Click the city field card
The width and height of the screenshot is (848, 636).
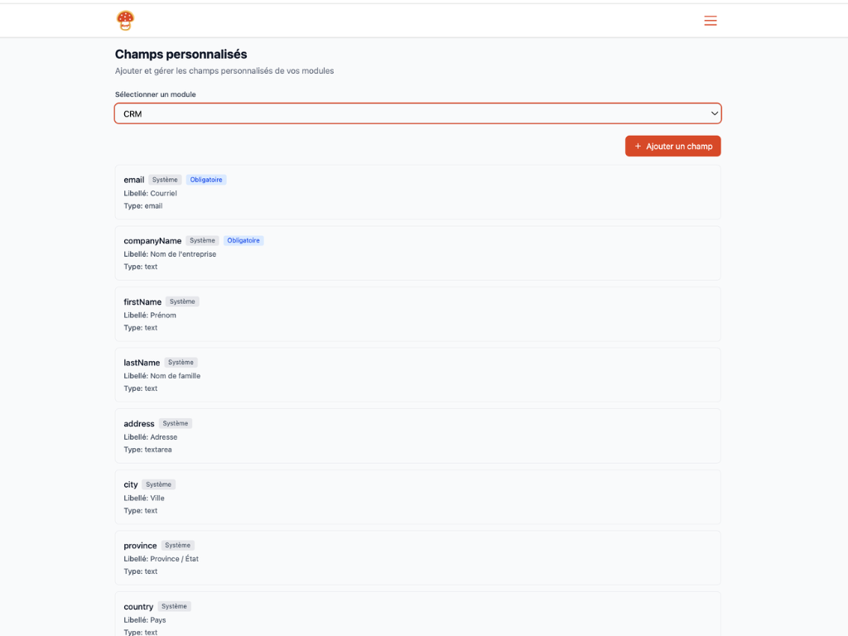417,497
